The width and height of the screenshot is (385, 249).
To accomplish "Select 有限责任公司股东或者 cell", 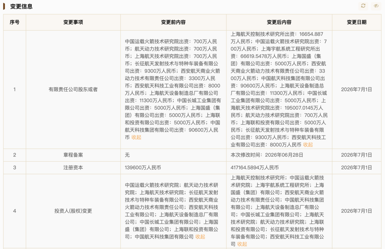I will 73,90.
